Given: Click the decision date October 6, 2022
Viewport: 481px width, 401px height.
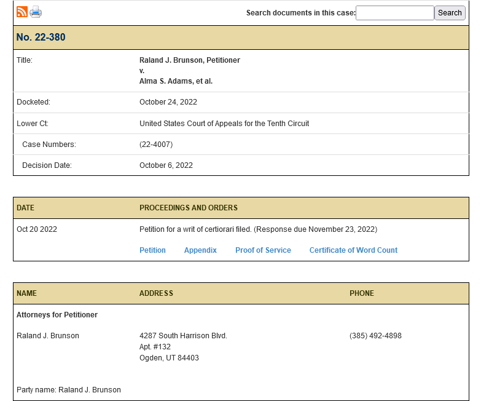Looking at the screenshot, I should (166, 165).
